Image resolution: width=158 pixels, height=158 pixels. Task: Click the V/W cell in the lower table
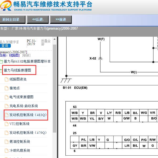point(92,146)
